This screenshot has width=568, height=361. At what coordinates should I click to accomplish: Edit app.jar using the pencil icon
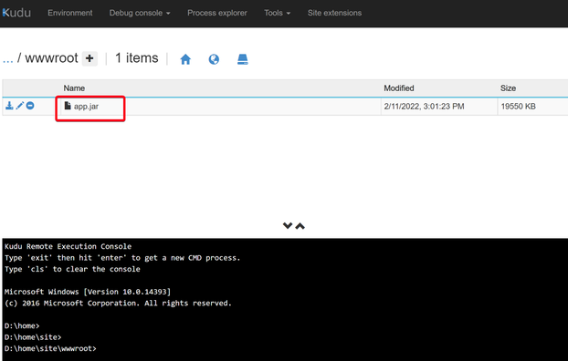click(x=20, y=106)
